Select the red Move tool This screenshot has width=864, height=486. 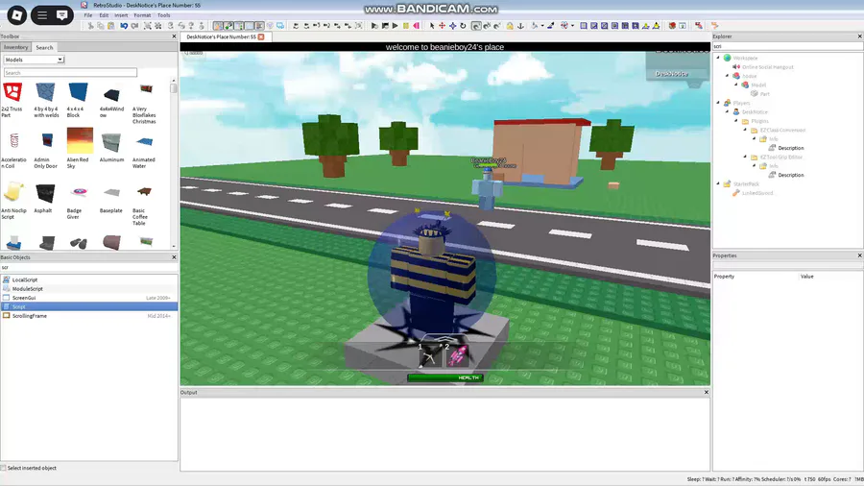pyautogui.click(x=442, y=26)
